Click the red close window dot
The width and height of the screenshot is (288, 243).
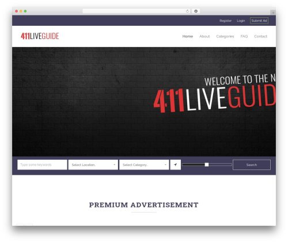coord(17,11)
